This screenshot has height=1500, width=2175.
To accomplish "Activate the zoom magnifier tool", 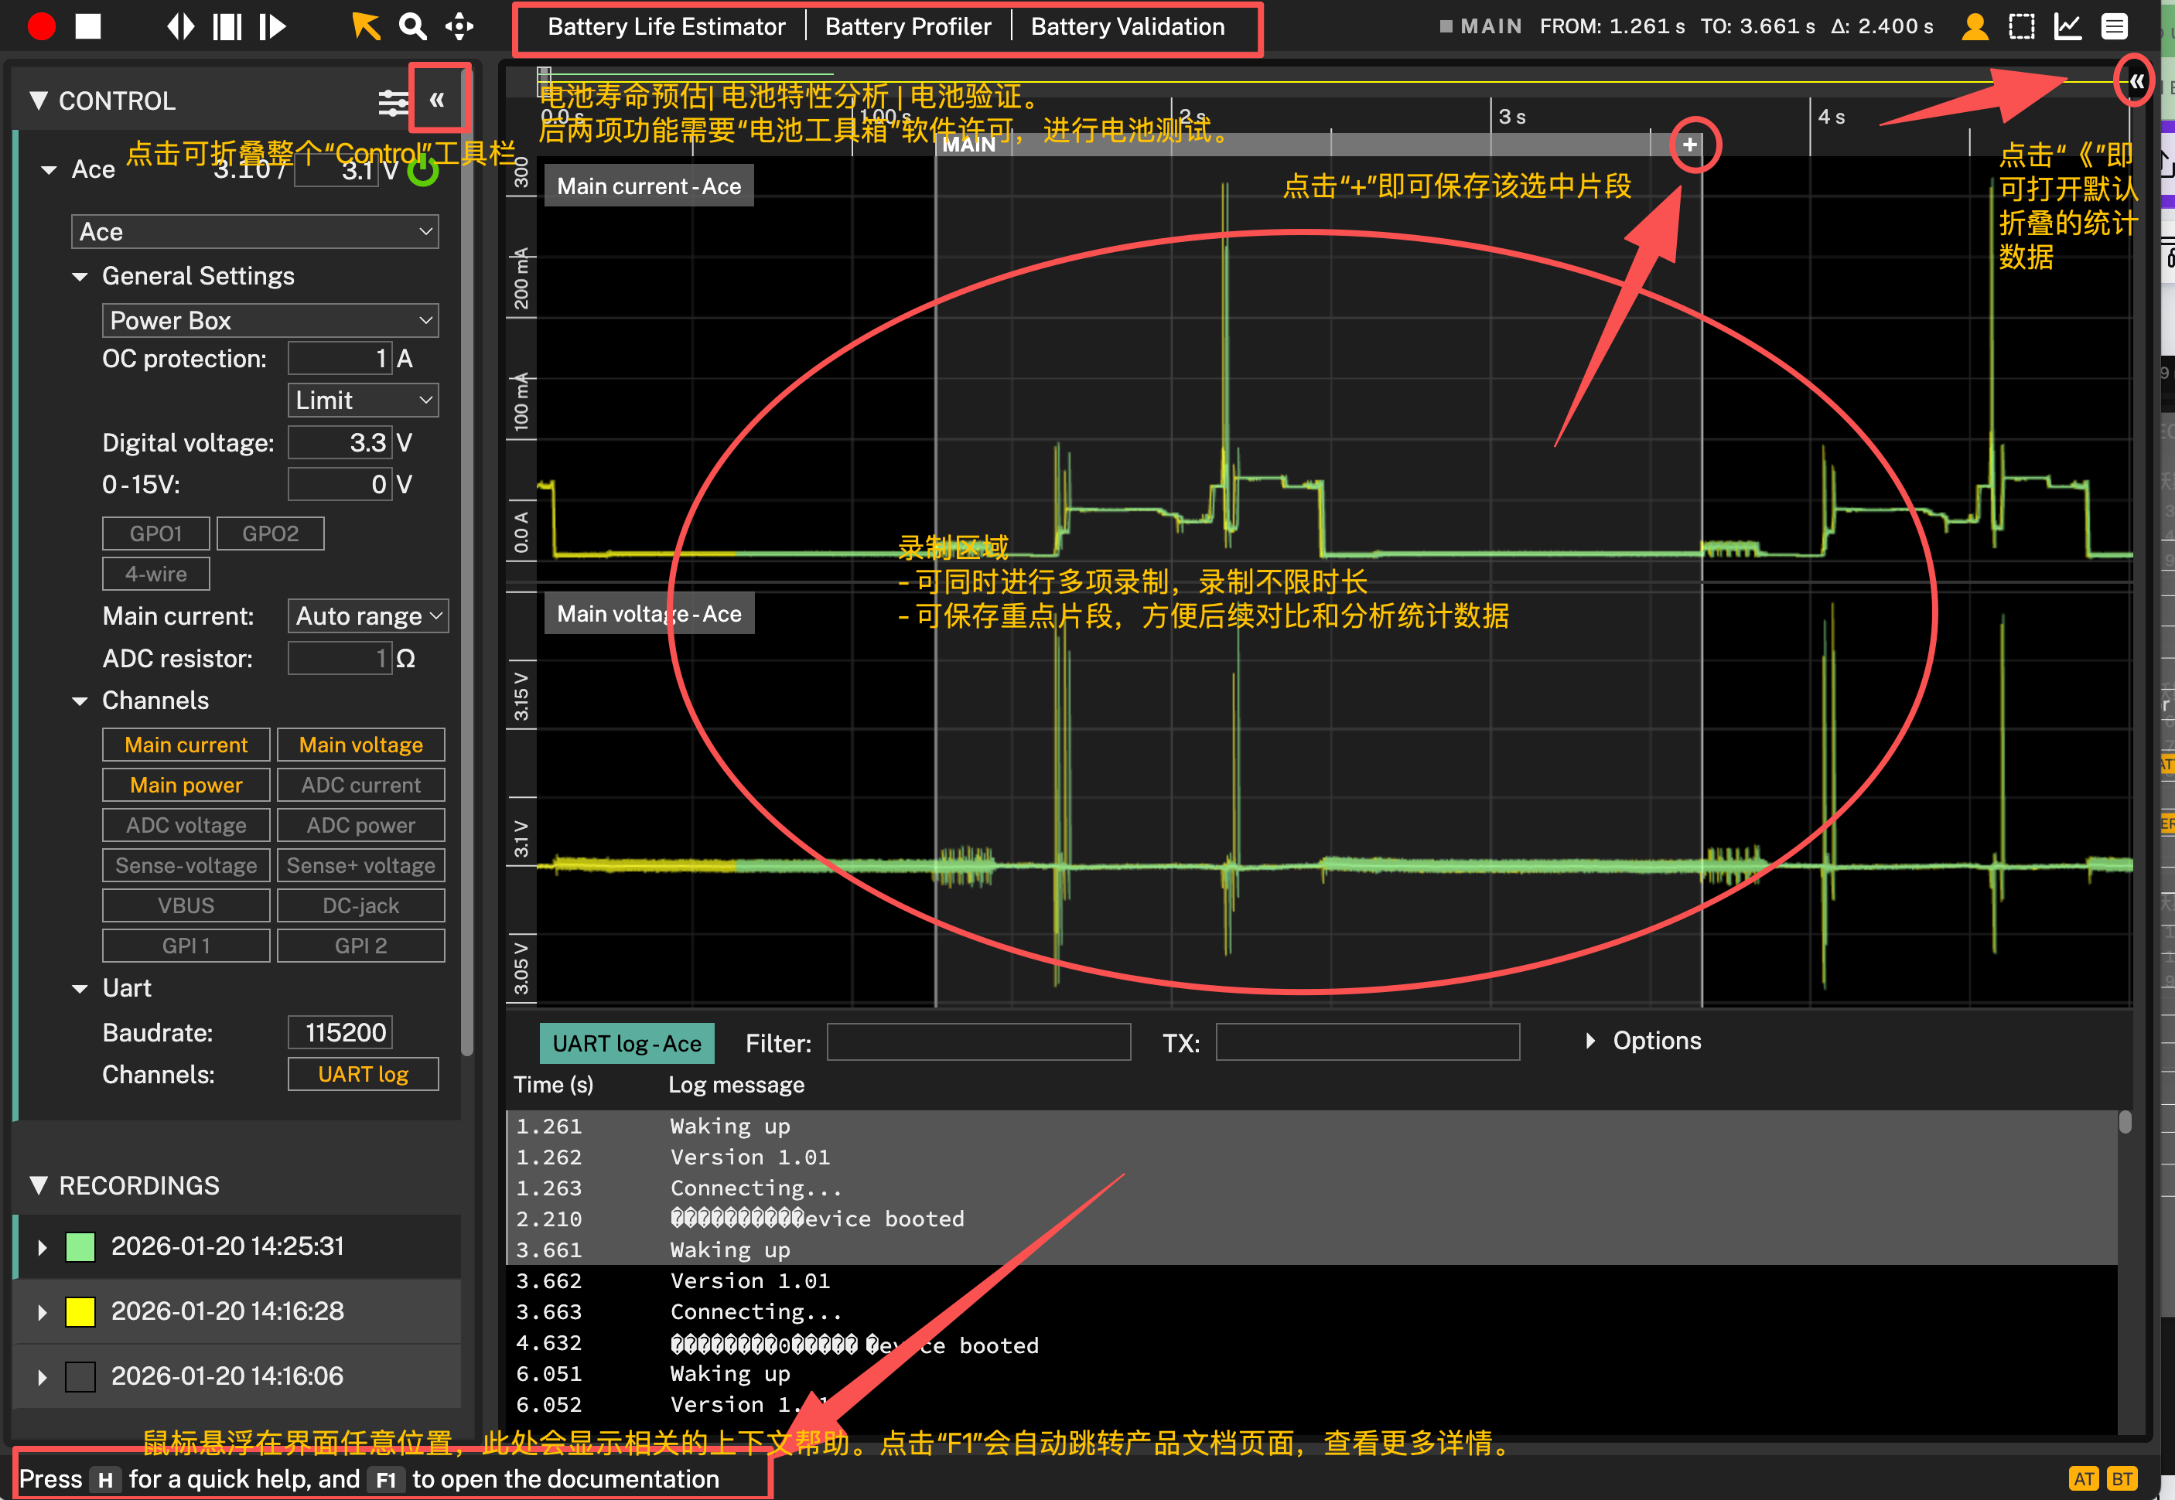I will [x=412, y=26].
